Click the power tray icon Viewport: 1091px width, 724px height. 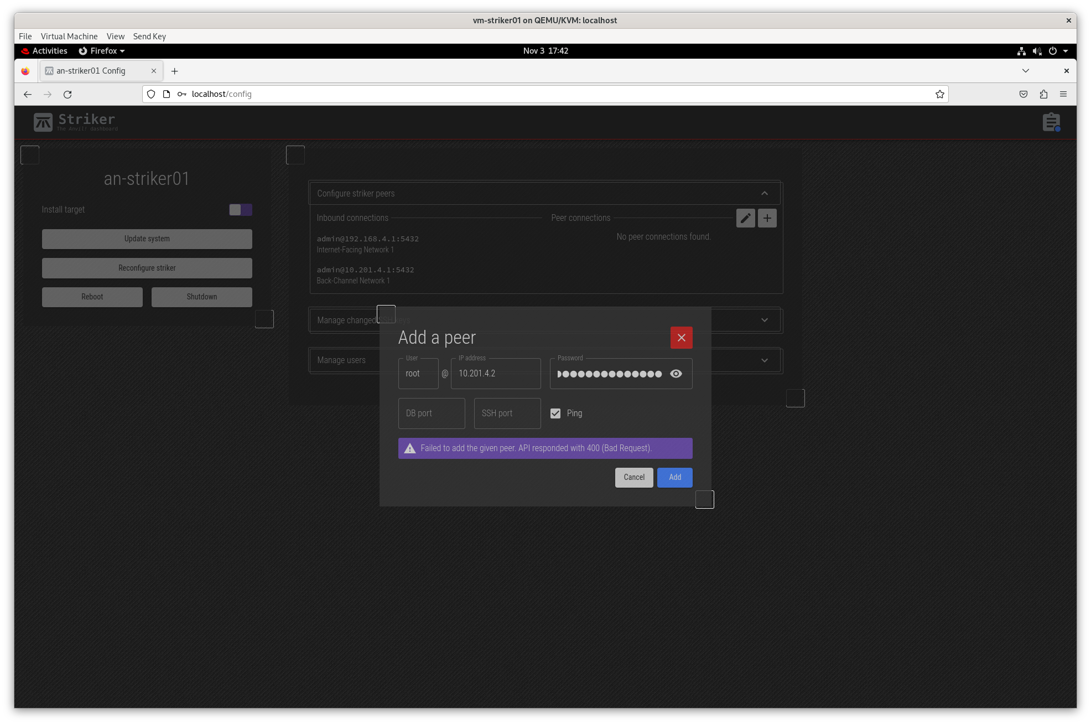click(x=1052, y=51)
